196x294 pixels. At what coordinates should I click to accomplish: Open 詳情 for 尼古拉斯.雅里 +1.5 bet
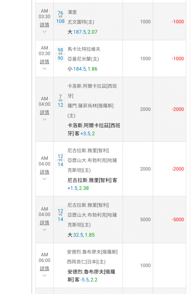(45, 172)
